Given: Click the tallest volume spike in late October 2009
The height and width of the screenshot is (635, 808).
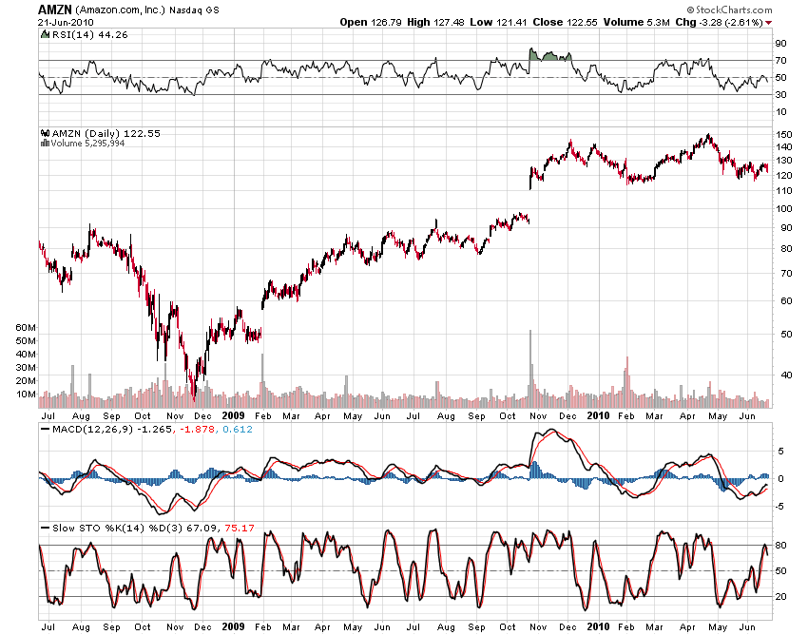Looking at the screenshot, I should (530, 369).
